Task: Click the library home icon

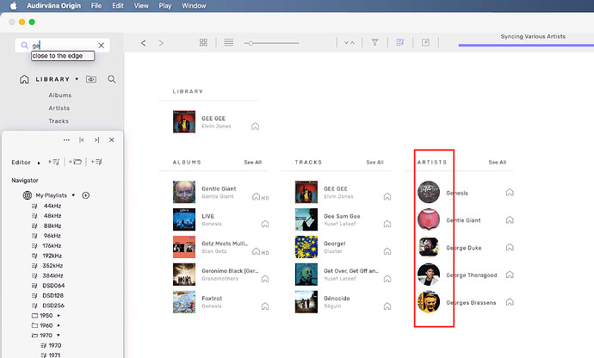Action: (x=24, y=79)
